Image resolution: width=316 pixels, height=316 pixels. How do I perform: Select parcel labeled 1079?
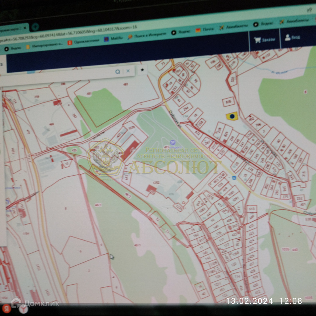point(131,128)
